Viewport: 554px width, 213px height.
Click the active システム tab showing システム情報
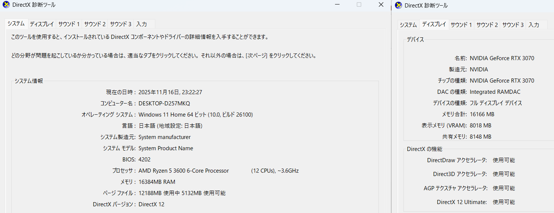click(16, 24)
